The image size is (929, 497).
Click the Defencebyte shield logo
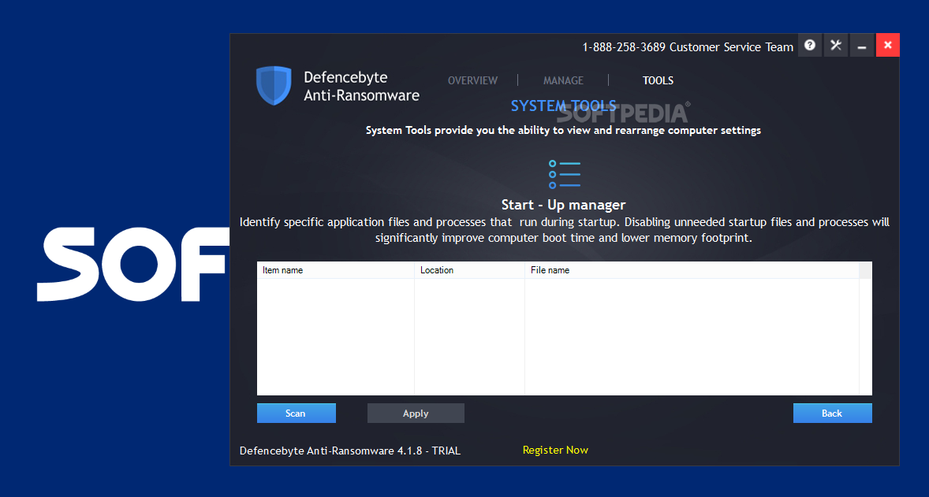[274, 86]
